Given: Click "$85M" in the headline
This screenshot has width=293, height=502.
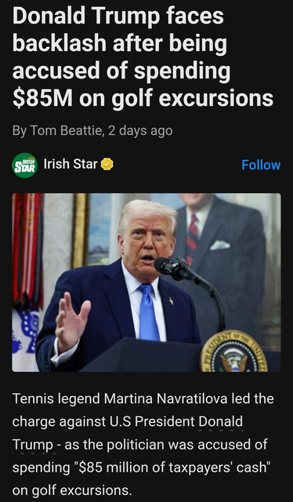Looking at the screenshot, I should point(42,99).
